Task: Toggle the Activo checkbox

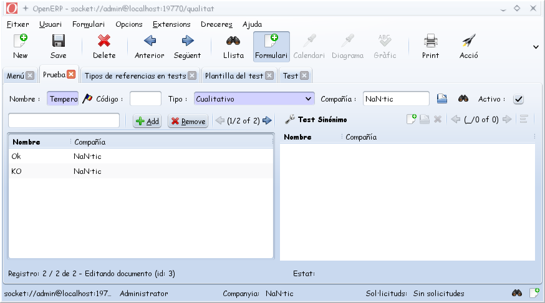Action: point(518,99)
